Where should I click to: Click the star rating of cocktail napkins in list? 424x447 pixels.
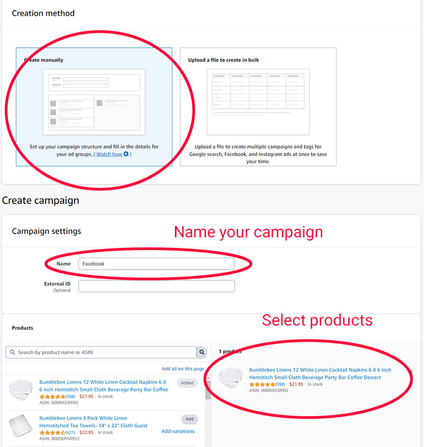(x=52, y=397)
